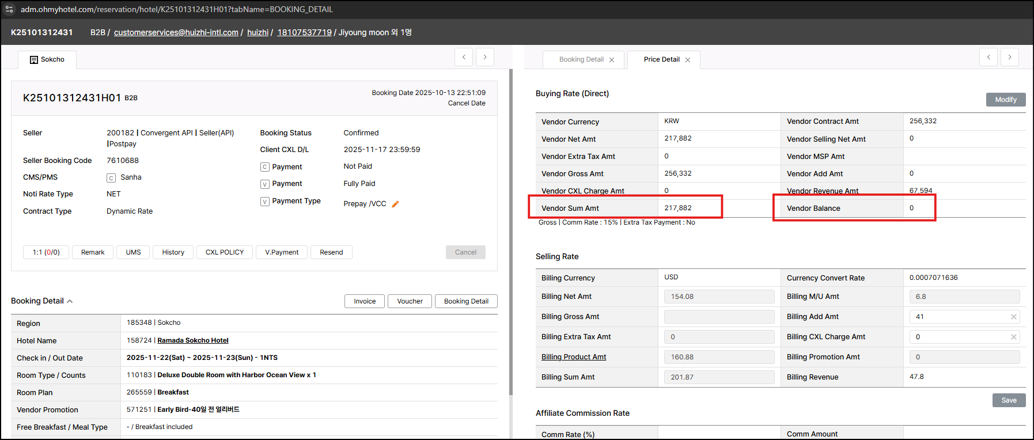
Task: Toggle the C Payment checkbox marked Not Paid
Action: click(x=265, y=167)
